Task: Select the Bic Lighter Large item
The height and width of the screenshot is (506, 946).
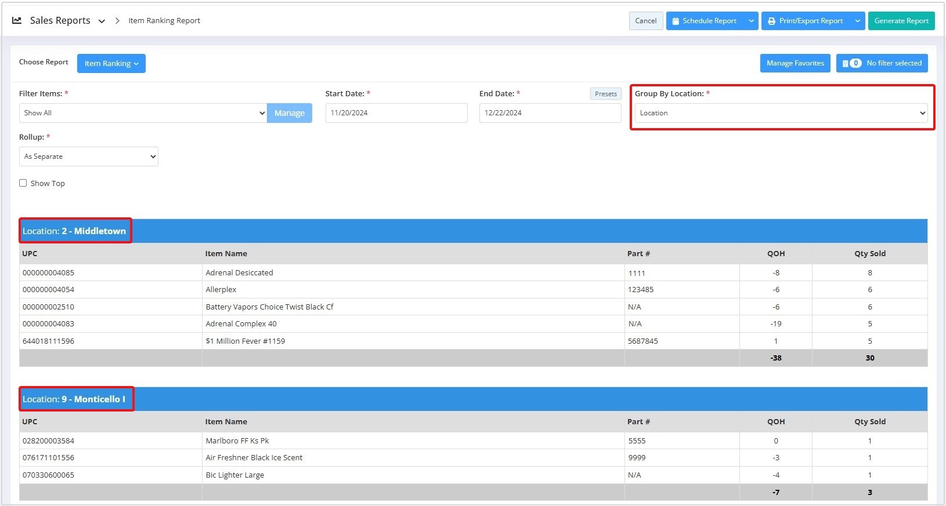Action: pyautogui.click(x=234, y=475)
